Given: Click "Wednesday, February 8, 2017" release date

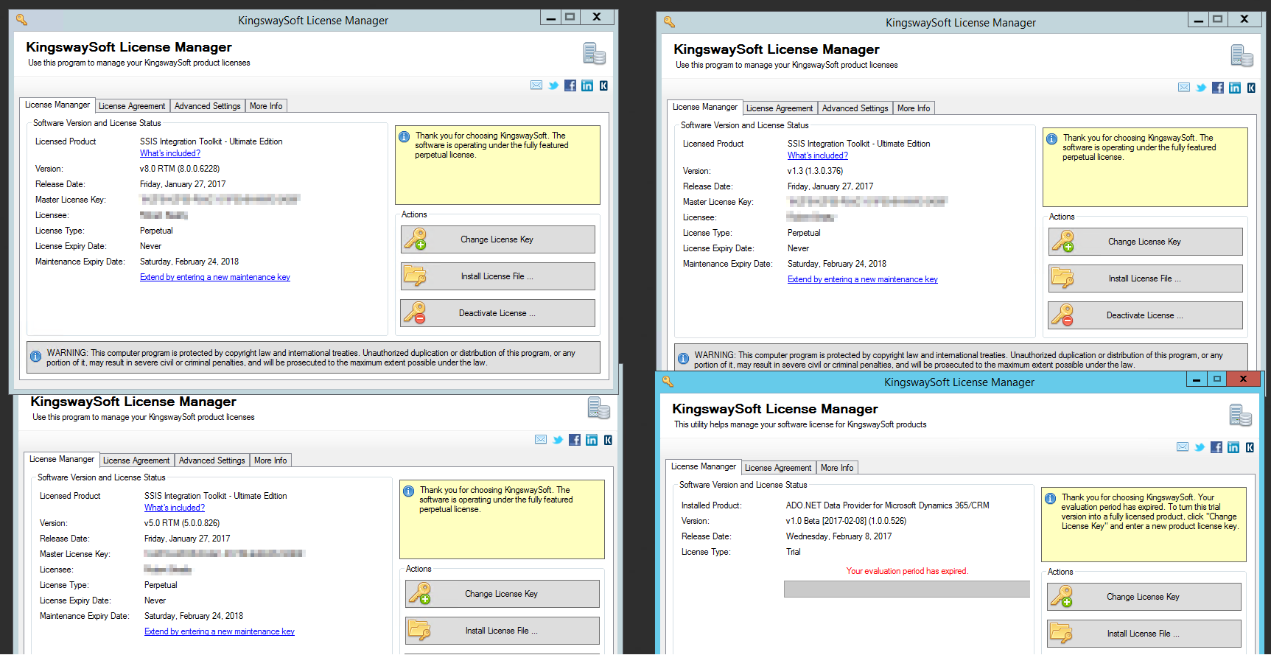Looking at the screenshot, I should 838,536.
